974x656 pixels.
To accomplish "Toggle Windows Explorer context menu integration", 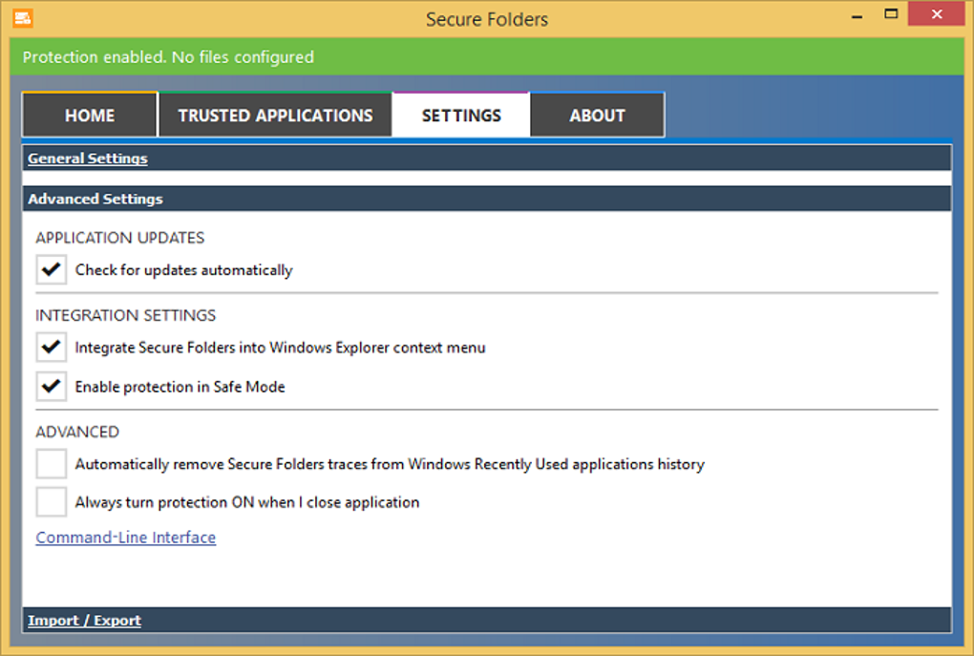I will point(52,348).
